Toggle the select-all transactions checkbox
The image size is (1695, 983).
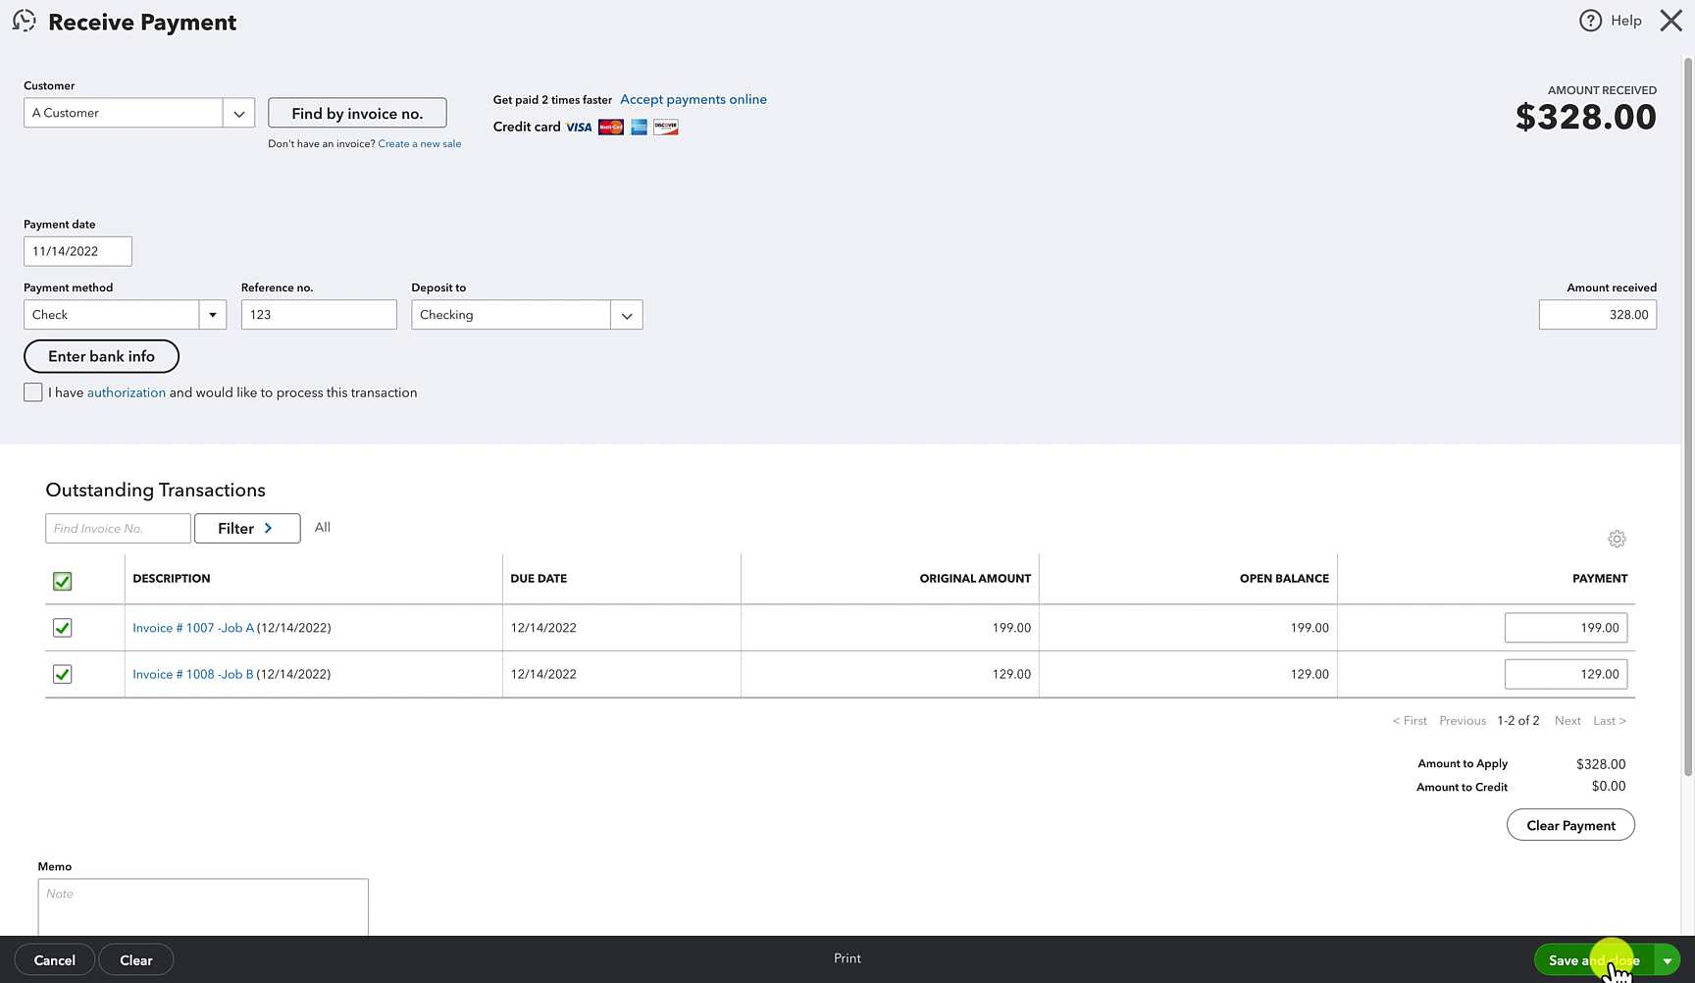[x=62, y=581]
